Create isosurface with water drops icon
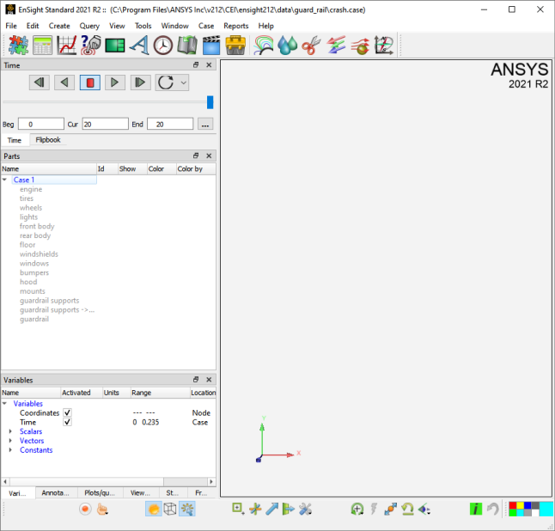This screenshot has width=555, height=531. click(288, 46)
